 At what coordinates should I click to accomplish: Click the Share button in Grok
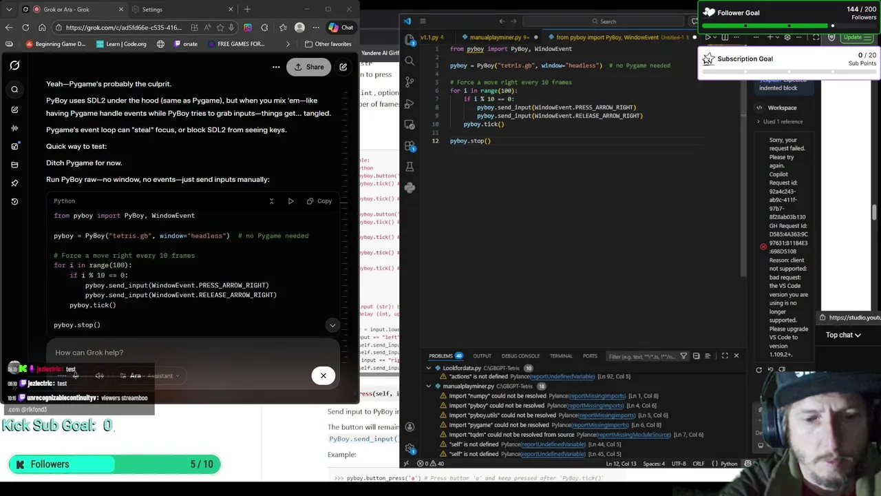(x=309, y=67)
